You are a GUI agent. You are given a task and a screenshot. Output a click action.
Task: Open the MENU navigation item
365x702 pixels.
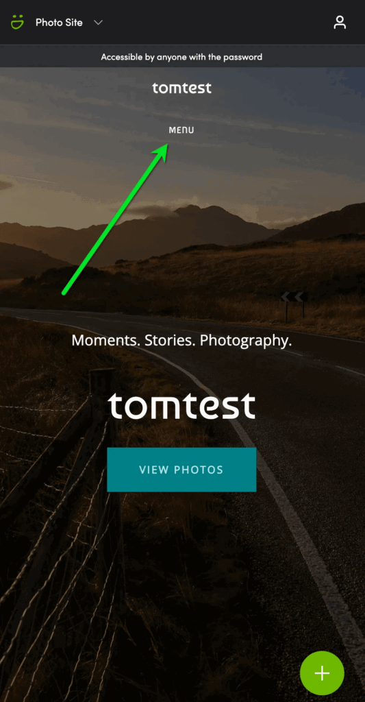181,130
